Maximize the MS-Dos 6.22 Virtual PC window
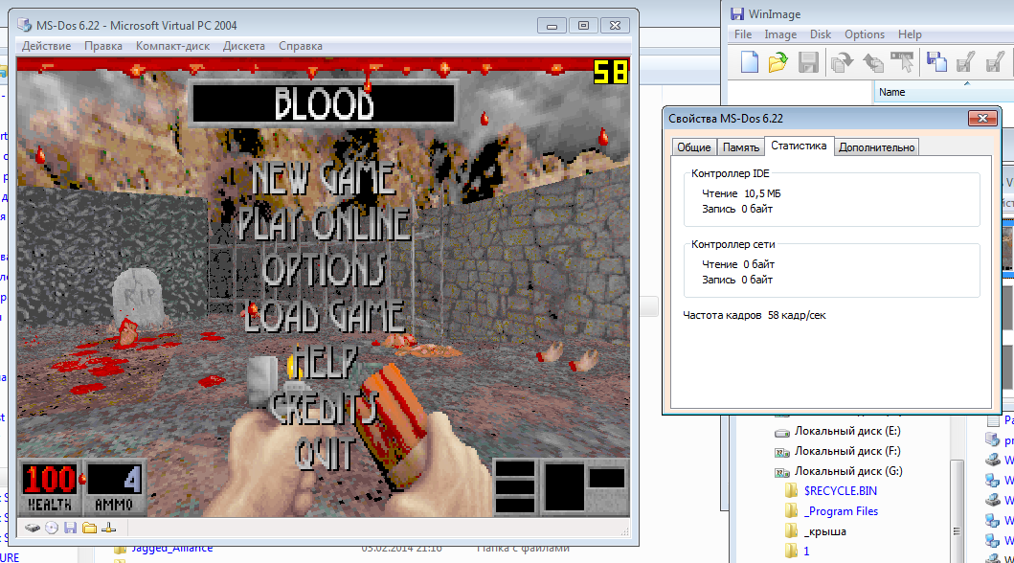The image size is (1014, 563). 583,25
